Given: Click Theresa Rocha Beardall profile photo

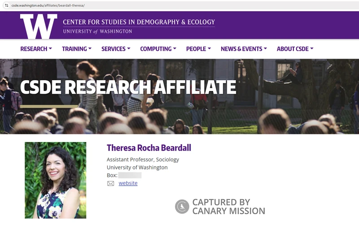Looking at the screenshot, I should tap(55, 180).
